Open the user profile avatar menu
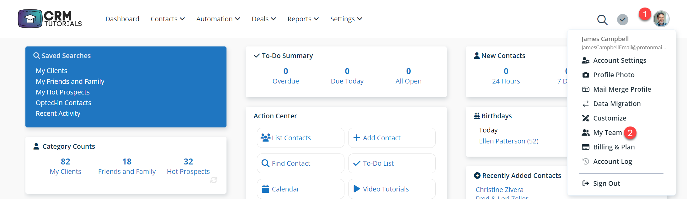 click(x=661, y=19)
